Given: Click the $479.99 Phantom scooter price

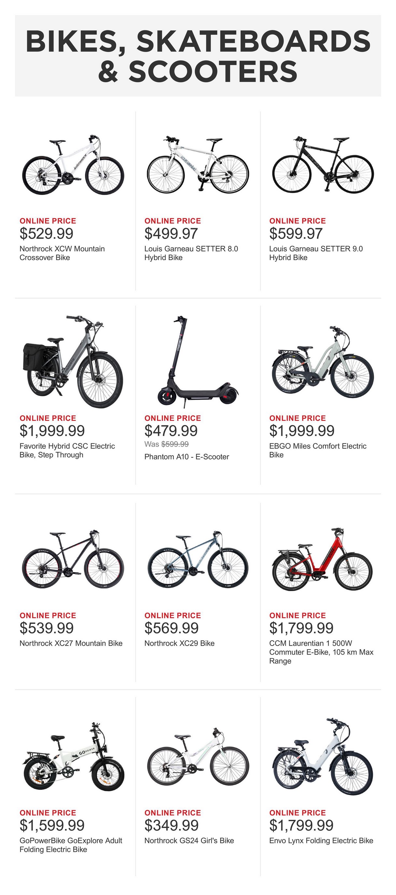Looking at the screenshot, I should tap(171, 431).
